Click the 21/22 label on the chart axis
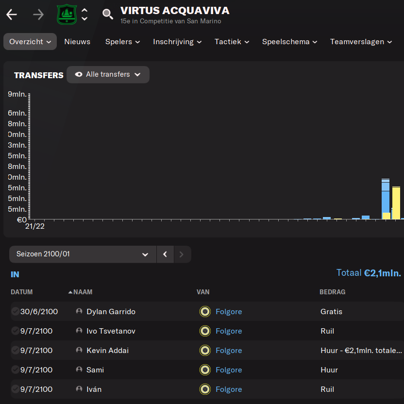This screenshot has width=404, height=404. tap(35, 226)
